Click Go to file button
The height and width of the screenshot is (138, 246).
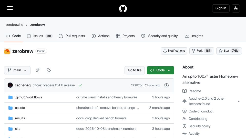135,70
